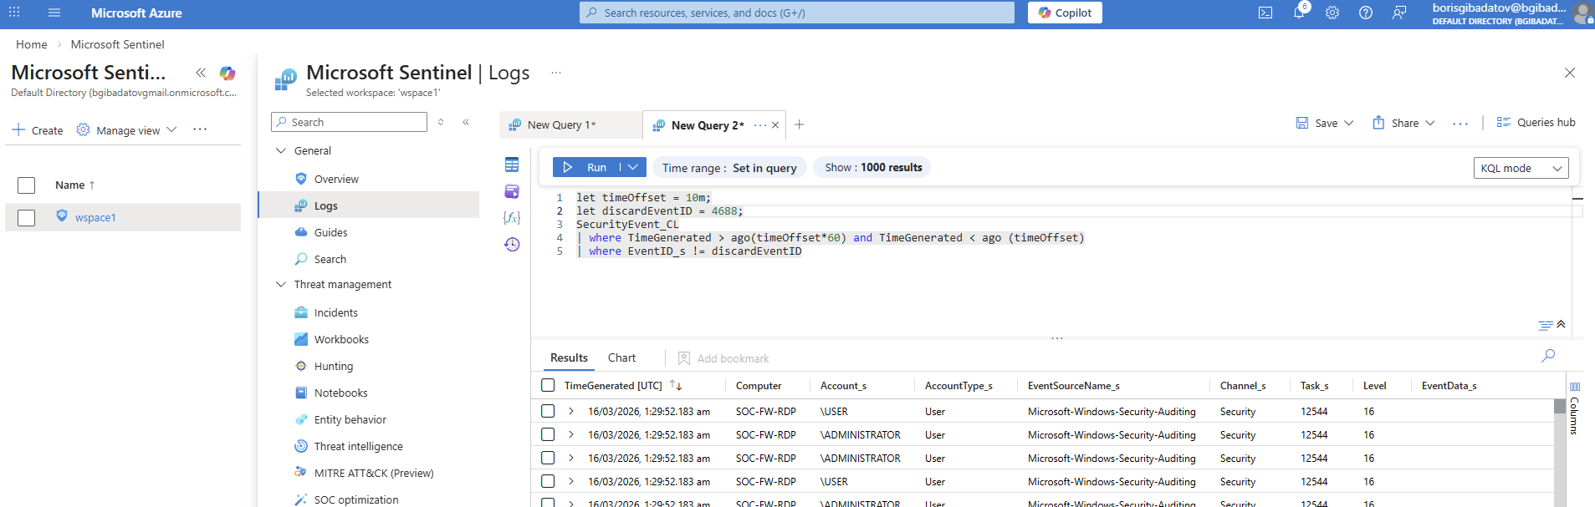The height and width of the screenshot is (507, 1595).
Task: Switch to New Query 1 tab
Action: (x=561, y=124)
